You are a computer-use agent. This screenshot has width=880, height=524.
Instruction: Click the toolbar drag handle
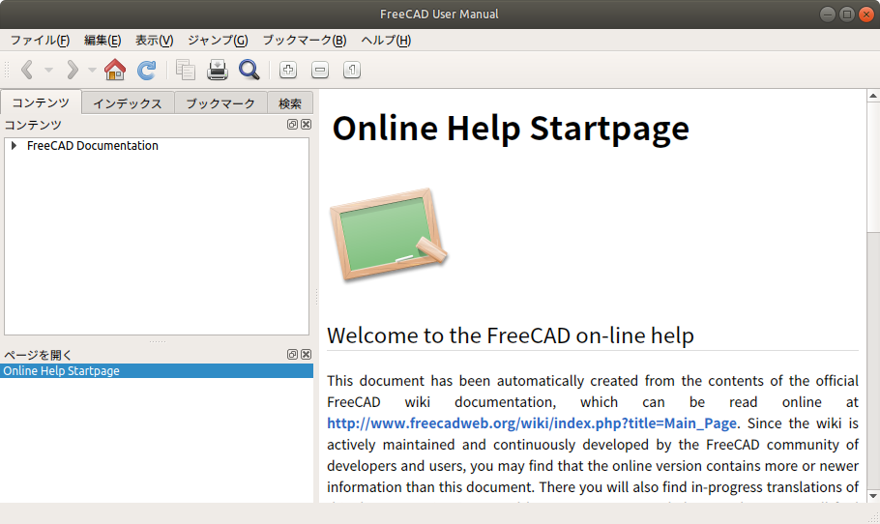(x=7, y=71)
